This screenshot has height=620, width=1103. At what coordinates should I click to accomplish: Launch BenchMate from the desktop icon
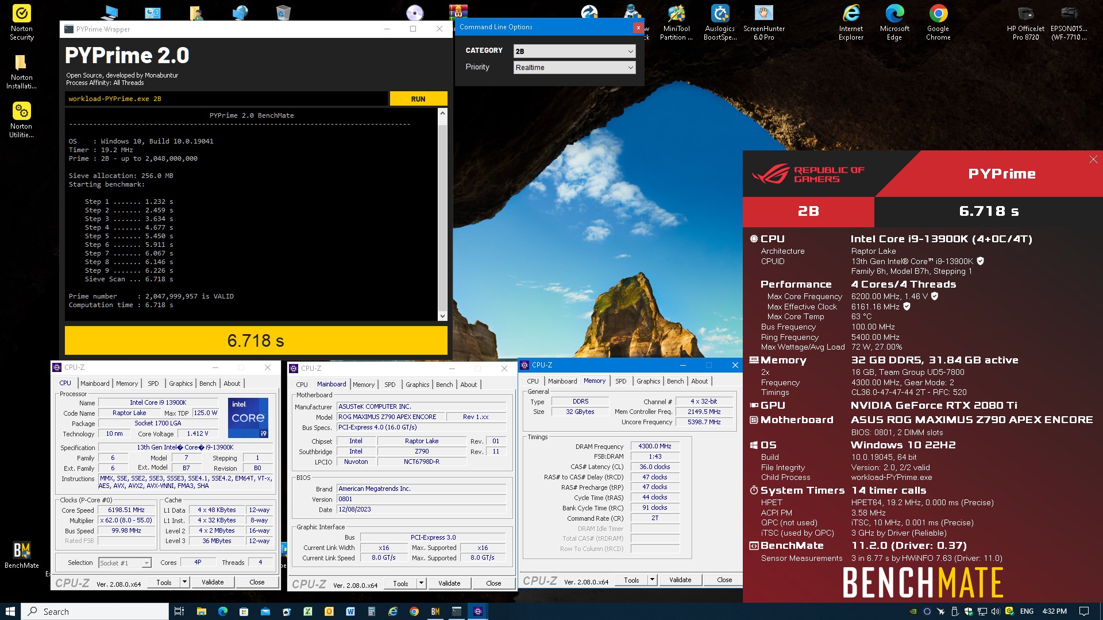(21, 555)
